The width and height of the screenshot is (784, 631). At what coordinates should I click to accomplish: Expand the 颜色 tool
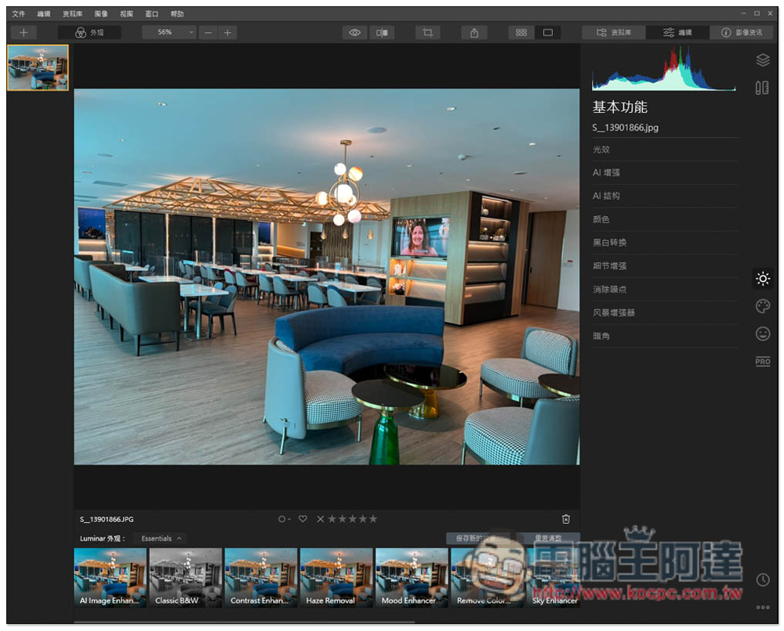pyautogui.click(x=665, y=219)
